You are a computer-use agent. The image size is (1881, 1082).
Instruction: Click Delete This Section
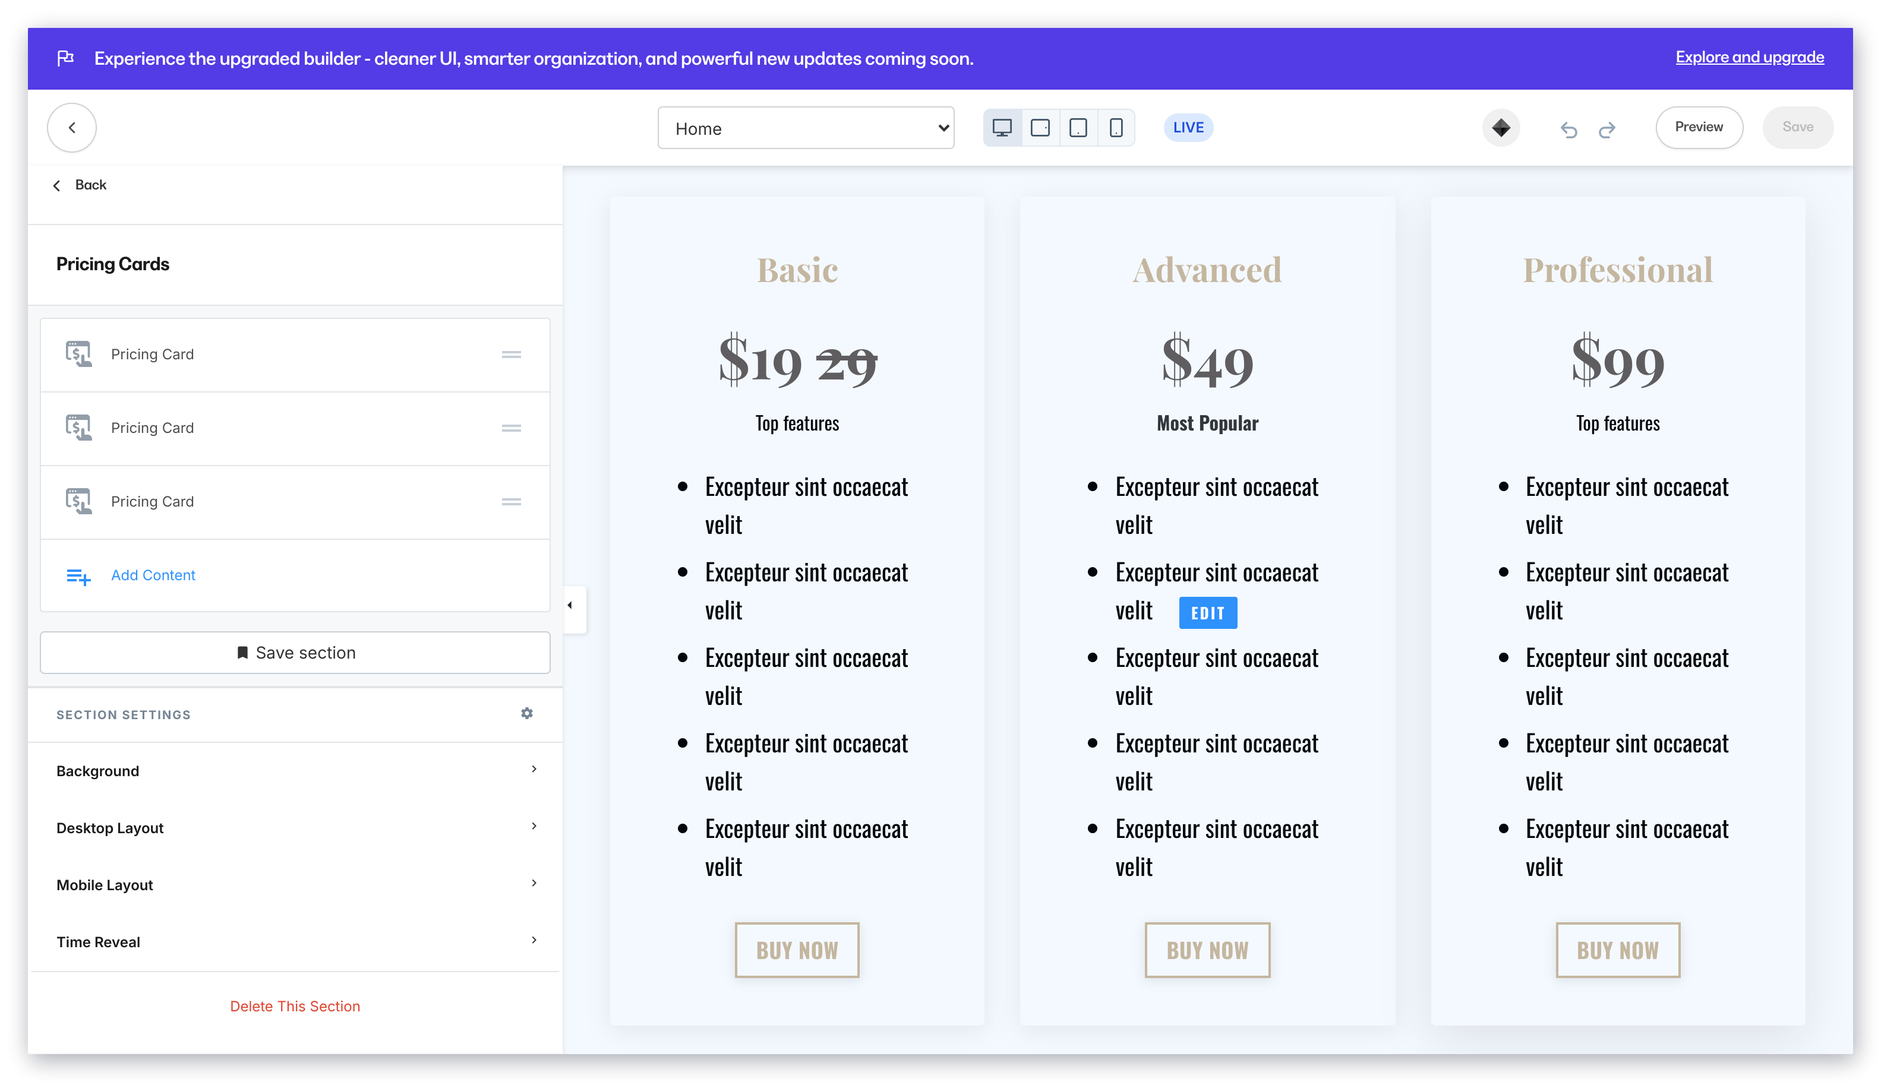click(x=295, y=1005)
